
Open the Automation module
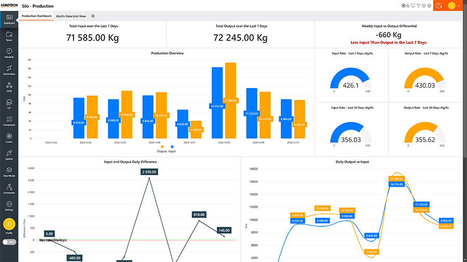point(9,70)
